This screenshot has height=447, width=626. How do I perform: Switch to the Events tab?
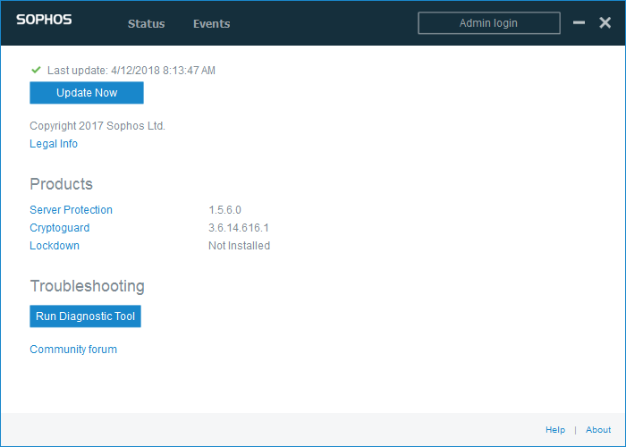(212, 24)
